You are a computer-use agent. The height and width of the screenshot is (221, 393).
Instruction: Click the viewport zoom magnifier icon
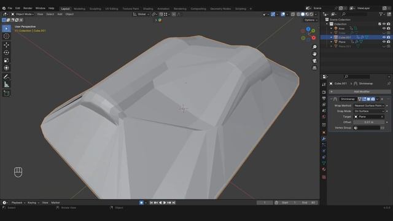pyautogui.click(x=314, y=47)
